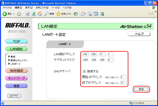Click the History clock icon
The image size is (158, 106).
click(x=76, y=14)
